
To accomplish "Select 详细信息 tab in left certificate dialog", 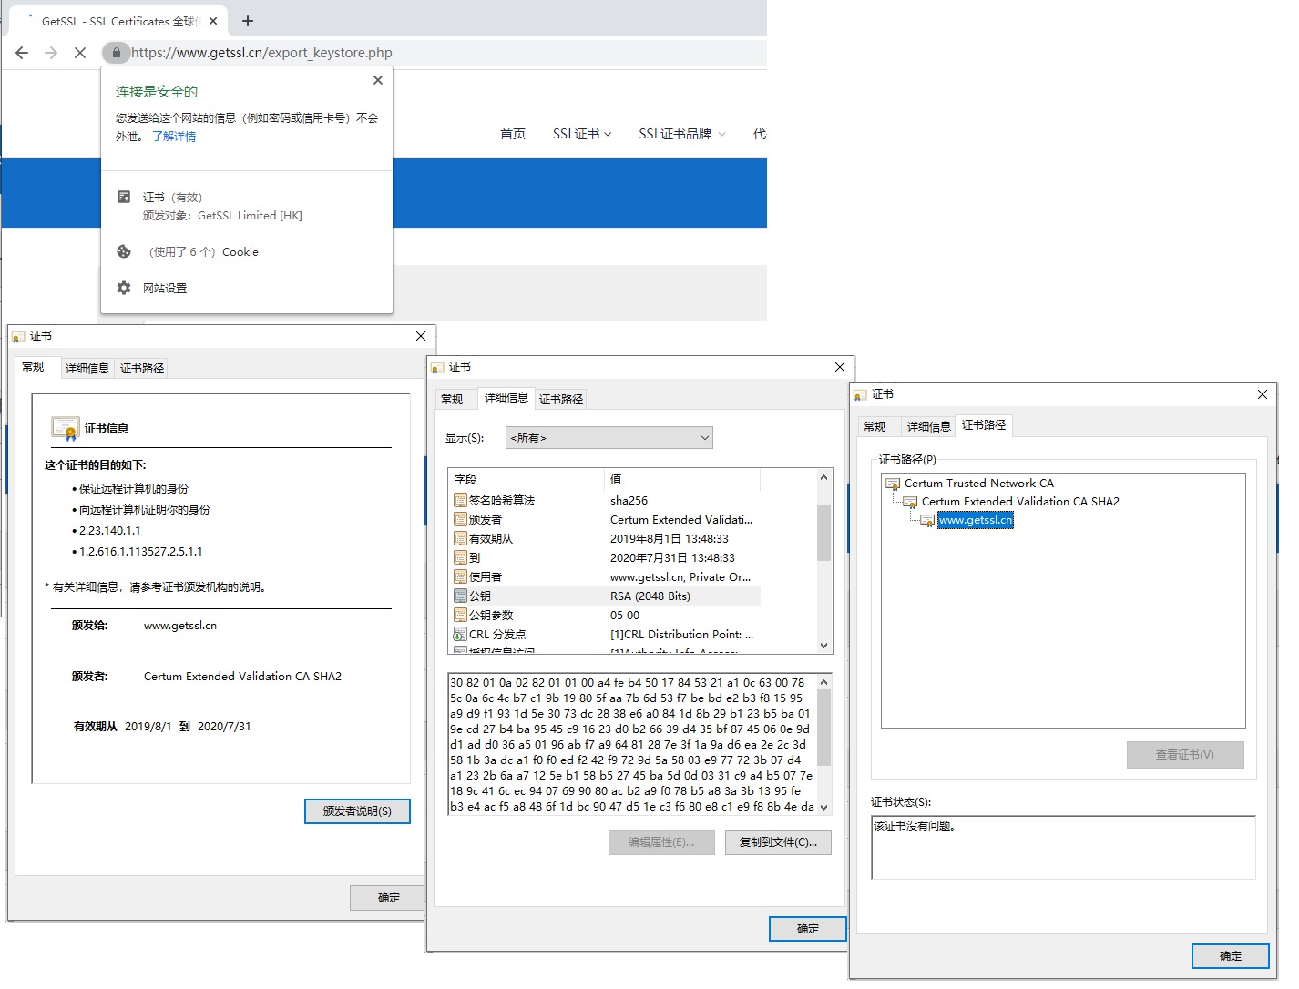I will [x=87, y=368].
